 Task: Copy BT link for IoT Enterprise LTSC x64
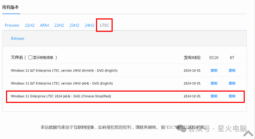232,83
